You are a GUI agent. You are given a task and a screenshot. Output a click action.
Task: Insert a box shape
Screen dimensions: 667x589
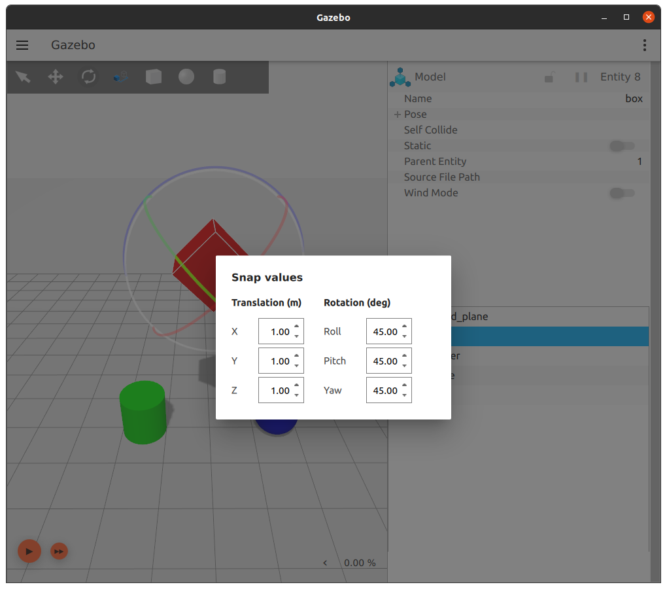154,77
